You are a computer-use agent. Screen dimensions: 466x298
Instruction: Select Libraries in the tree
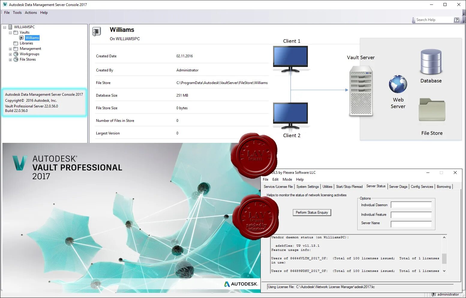pyautogui.click(x=26, y=43)
